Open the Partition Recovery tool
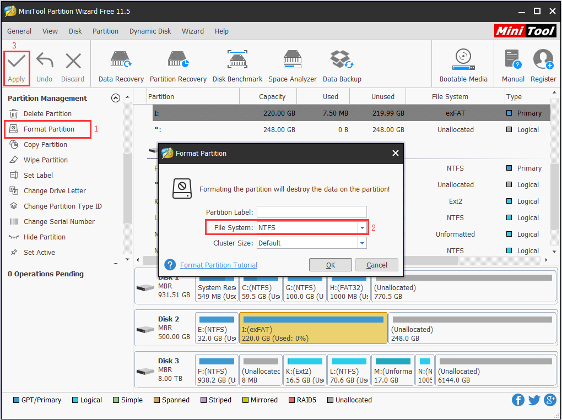 pos(178,64)
